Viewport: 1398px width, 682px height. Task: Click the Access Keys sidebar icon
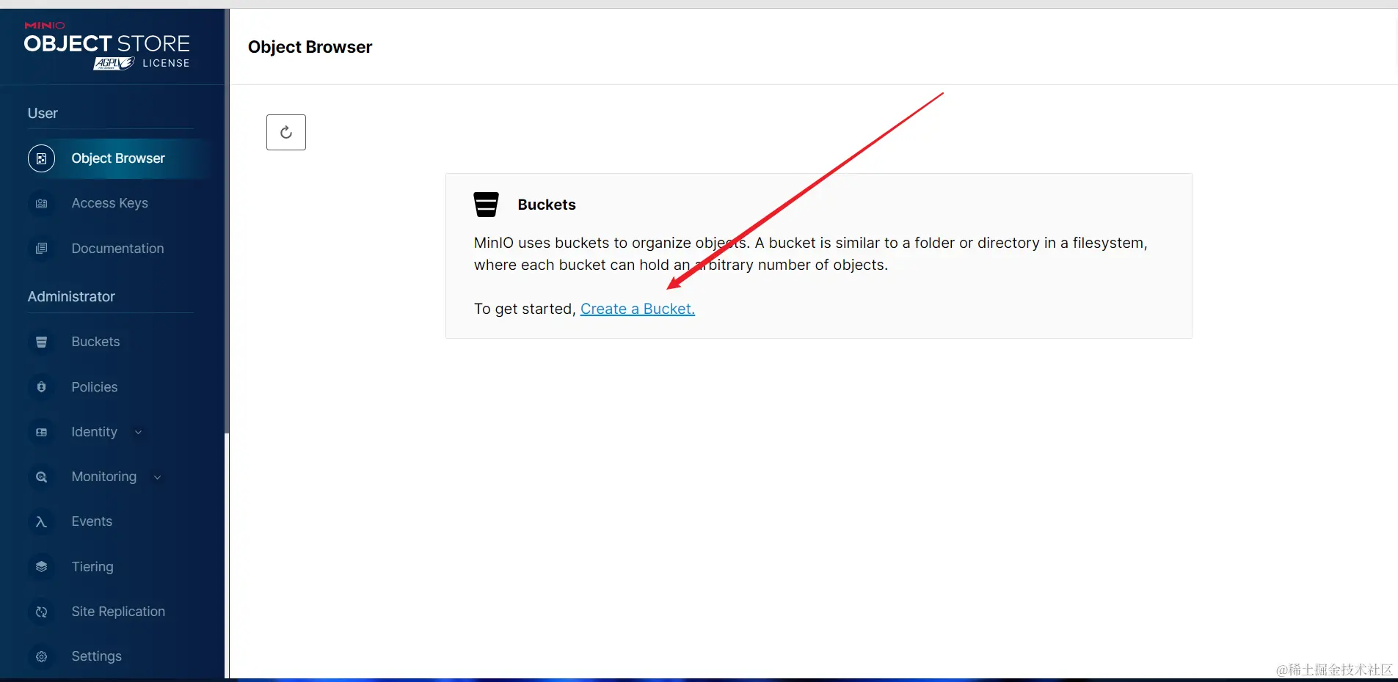pyautogui.click(x=42, y=203)
